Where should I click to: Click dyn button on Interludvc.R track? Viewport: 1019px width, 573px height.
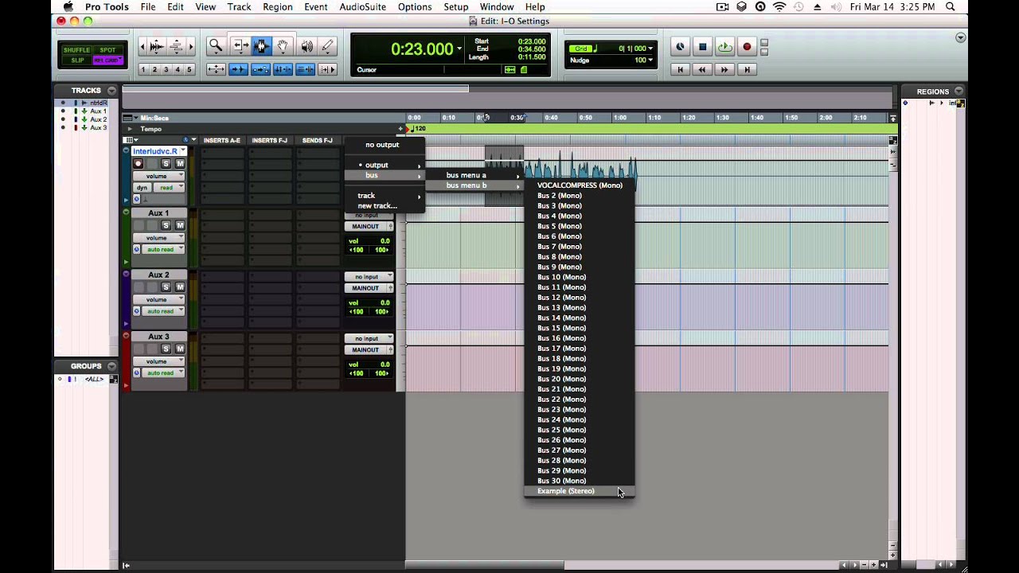(142, 188)
